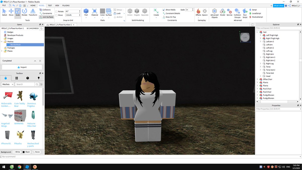This screenshot has height=170, width=302.
Task: Choose the Select tool in Tools
Action: point(5,12)
